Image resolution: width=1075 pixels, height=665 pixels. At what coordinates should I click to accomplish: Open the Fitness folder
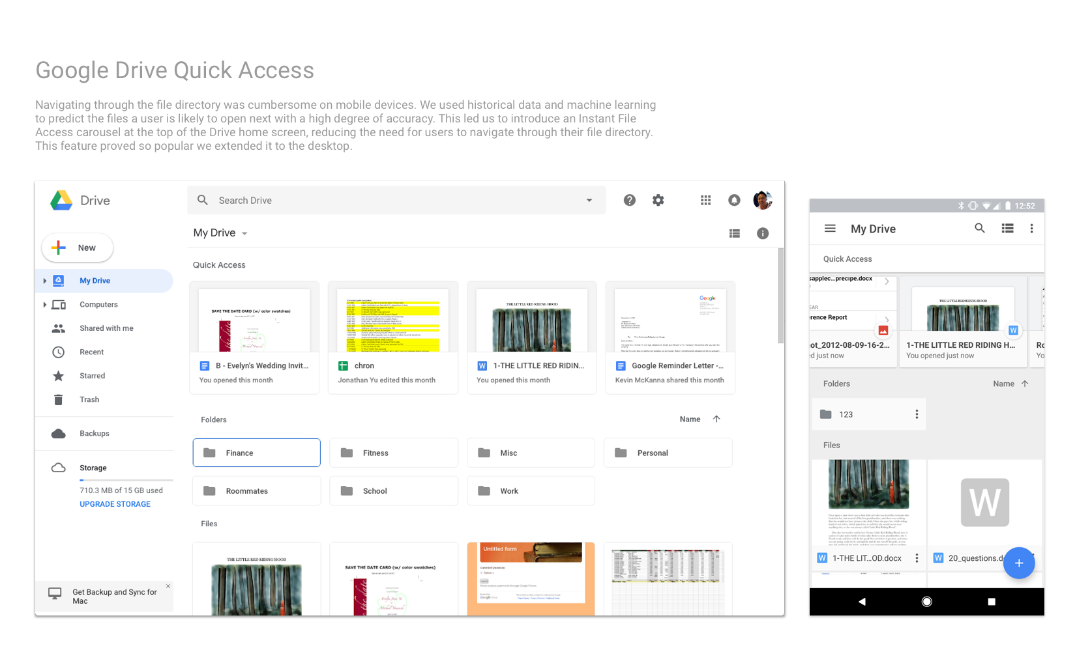click(x=394, y=453)
